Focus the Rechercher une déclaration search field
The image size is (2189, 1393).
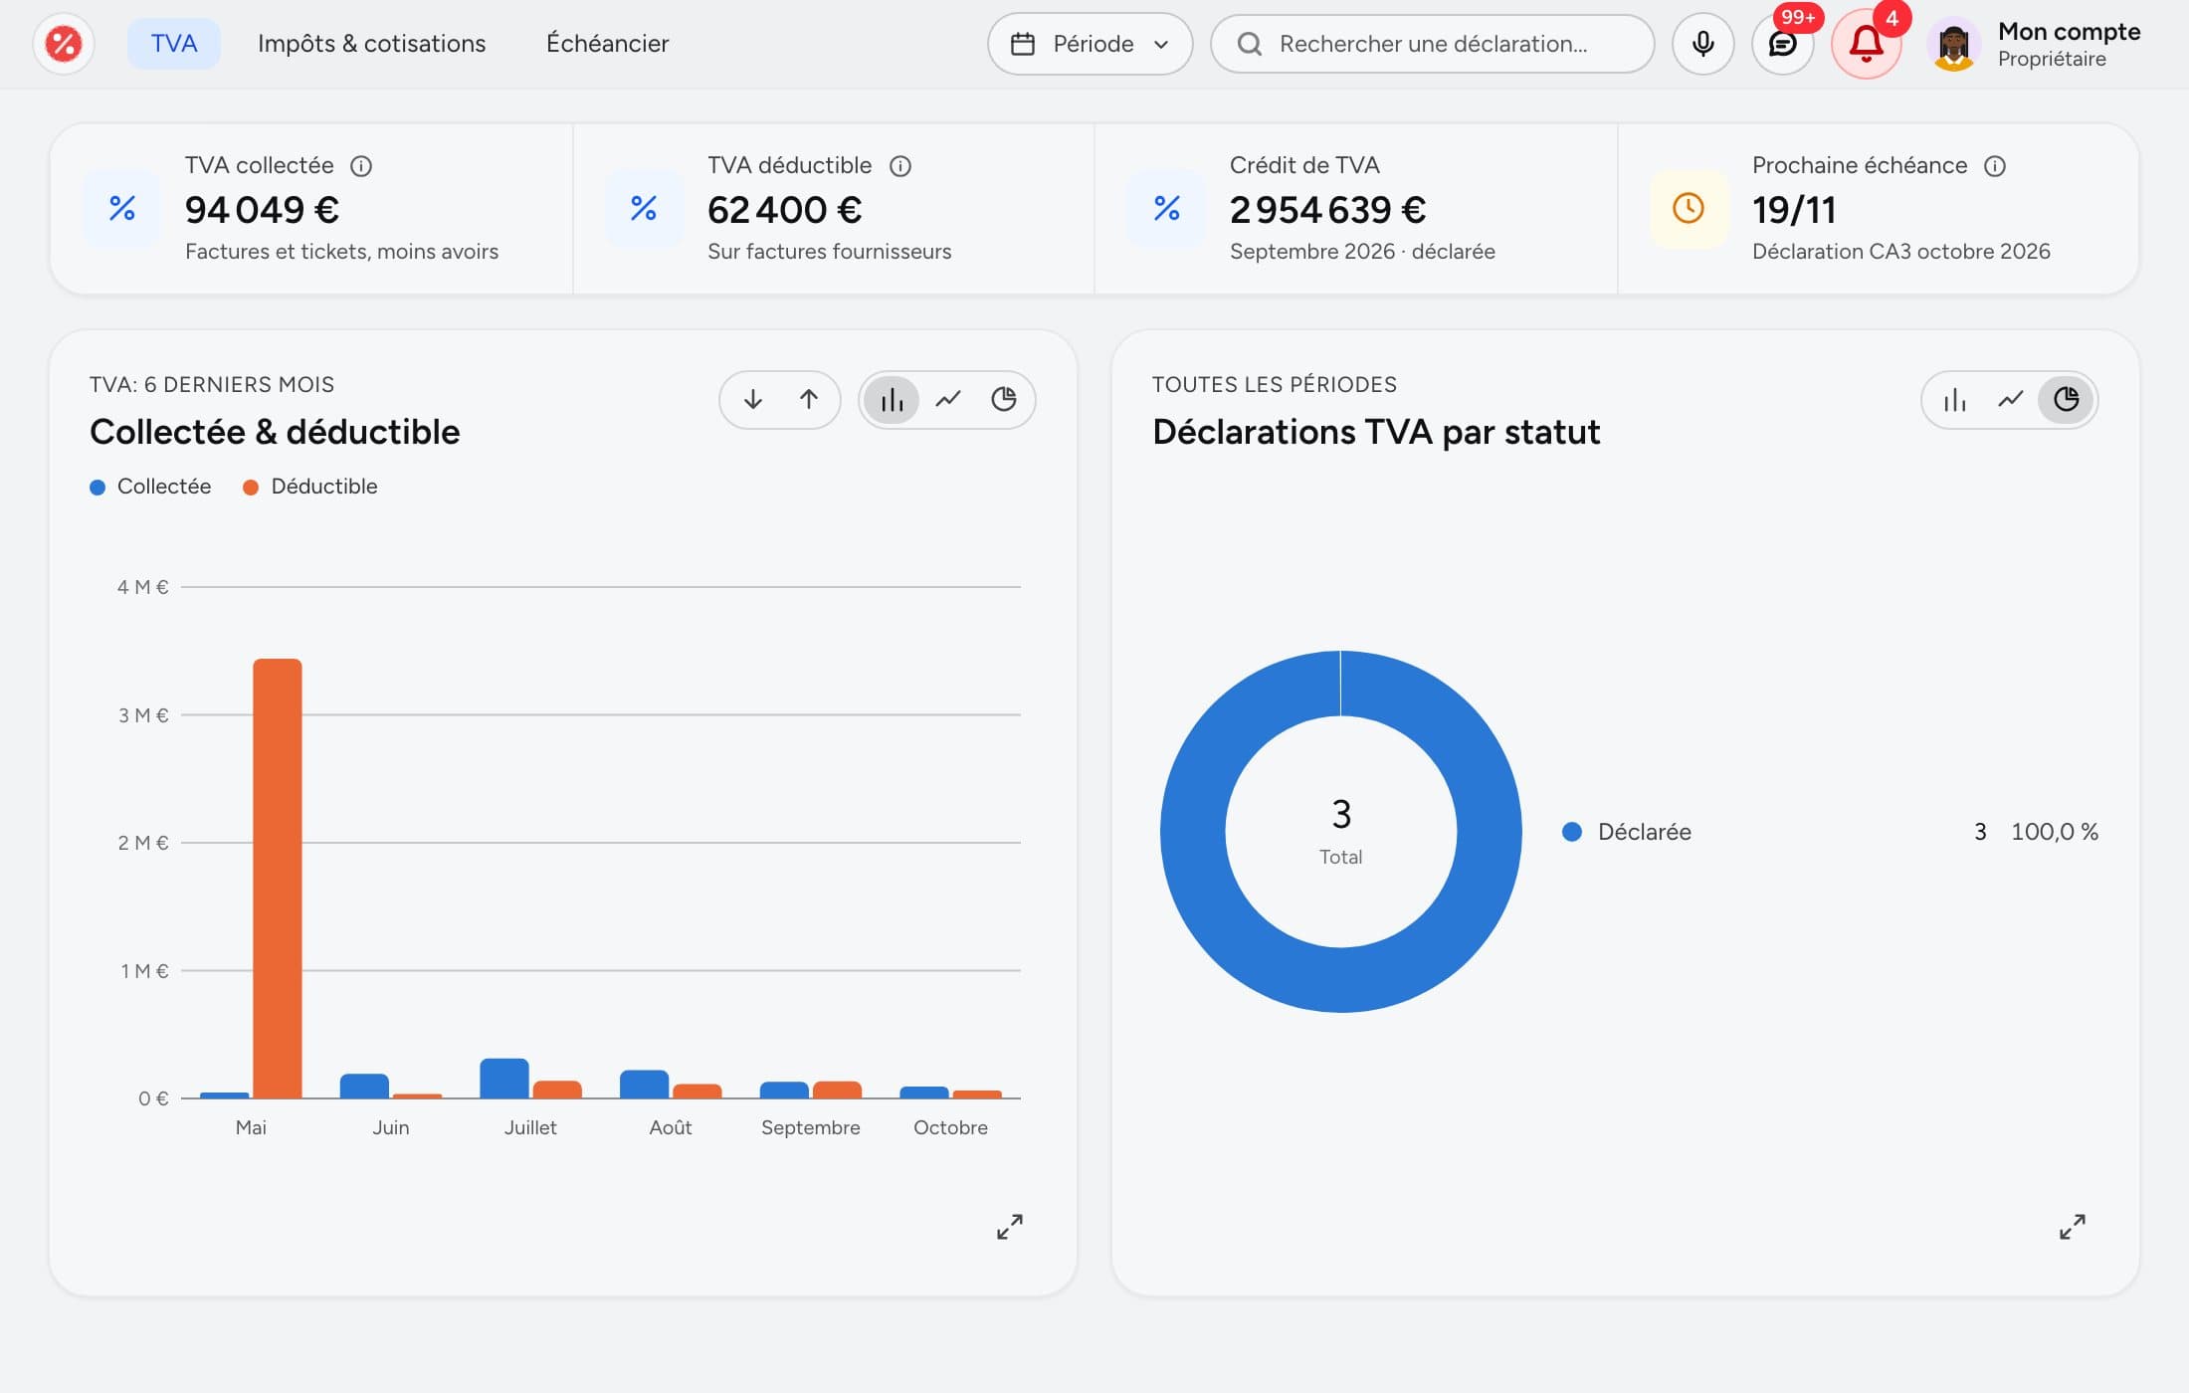pyautogui.click(x=1432, y=44)
